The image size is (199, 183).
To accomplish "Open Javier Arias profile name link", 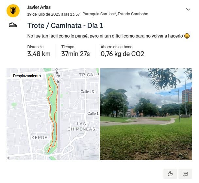I will click(x=39, y=7).
